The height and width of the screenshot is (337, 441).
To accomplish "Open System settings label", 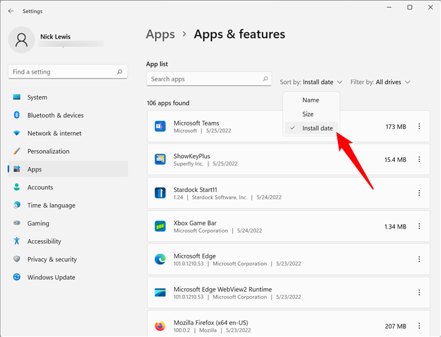I will pos(37,97).
